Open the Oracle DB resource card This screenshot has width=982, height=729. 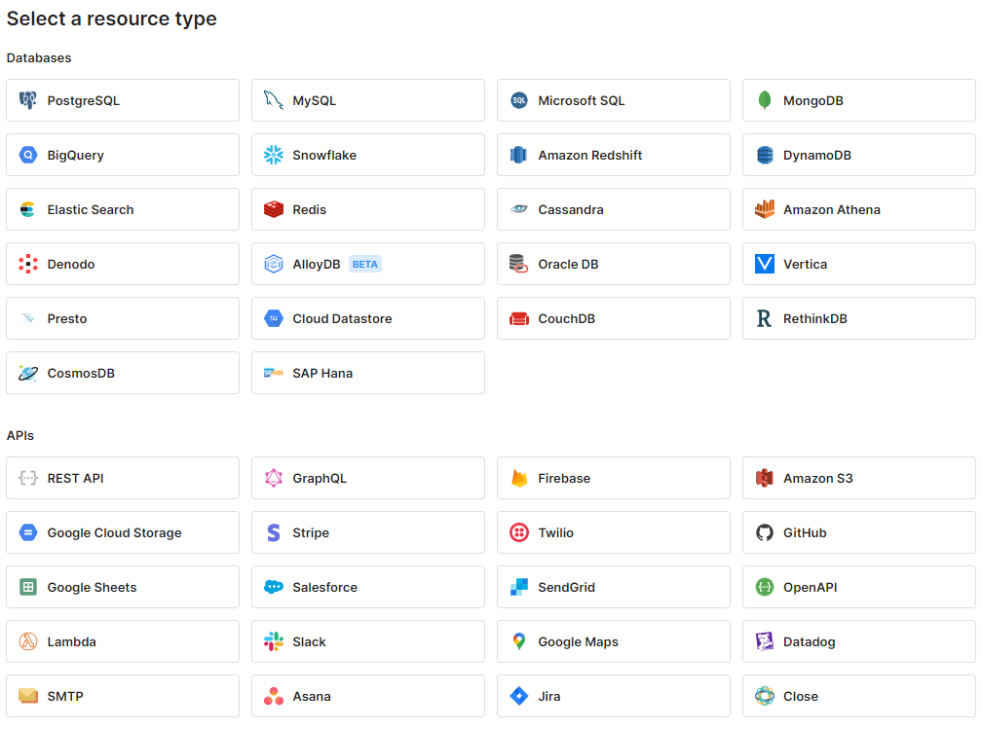pyautogui.click(x=613, y=264)
